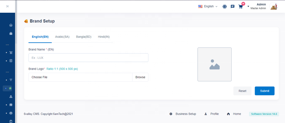This screenshot has height=123, width=285.
Task: Switch to the English(EN) tab
Action: pyautogui.click(x=40, y=37)
